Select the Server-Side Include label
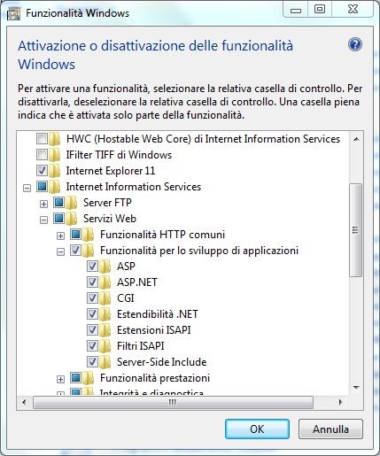380x456 pixels. click(161, 362)
